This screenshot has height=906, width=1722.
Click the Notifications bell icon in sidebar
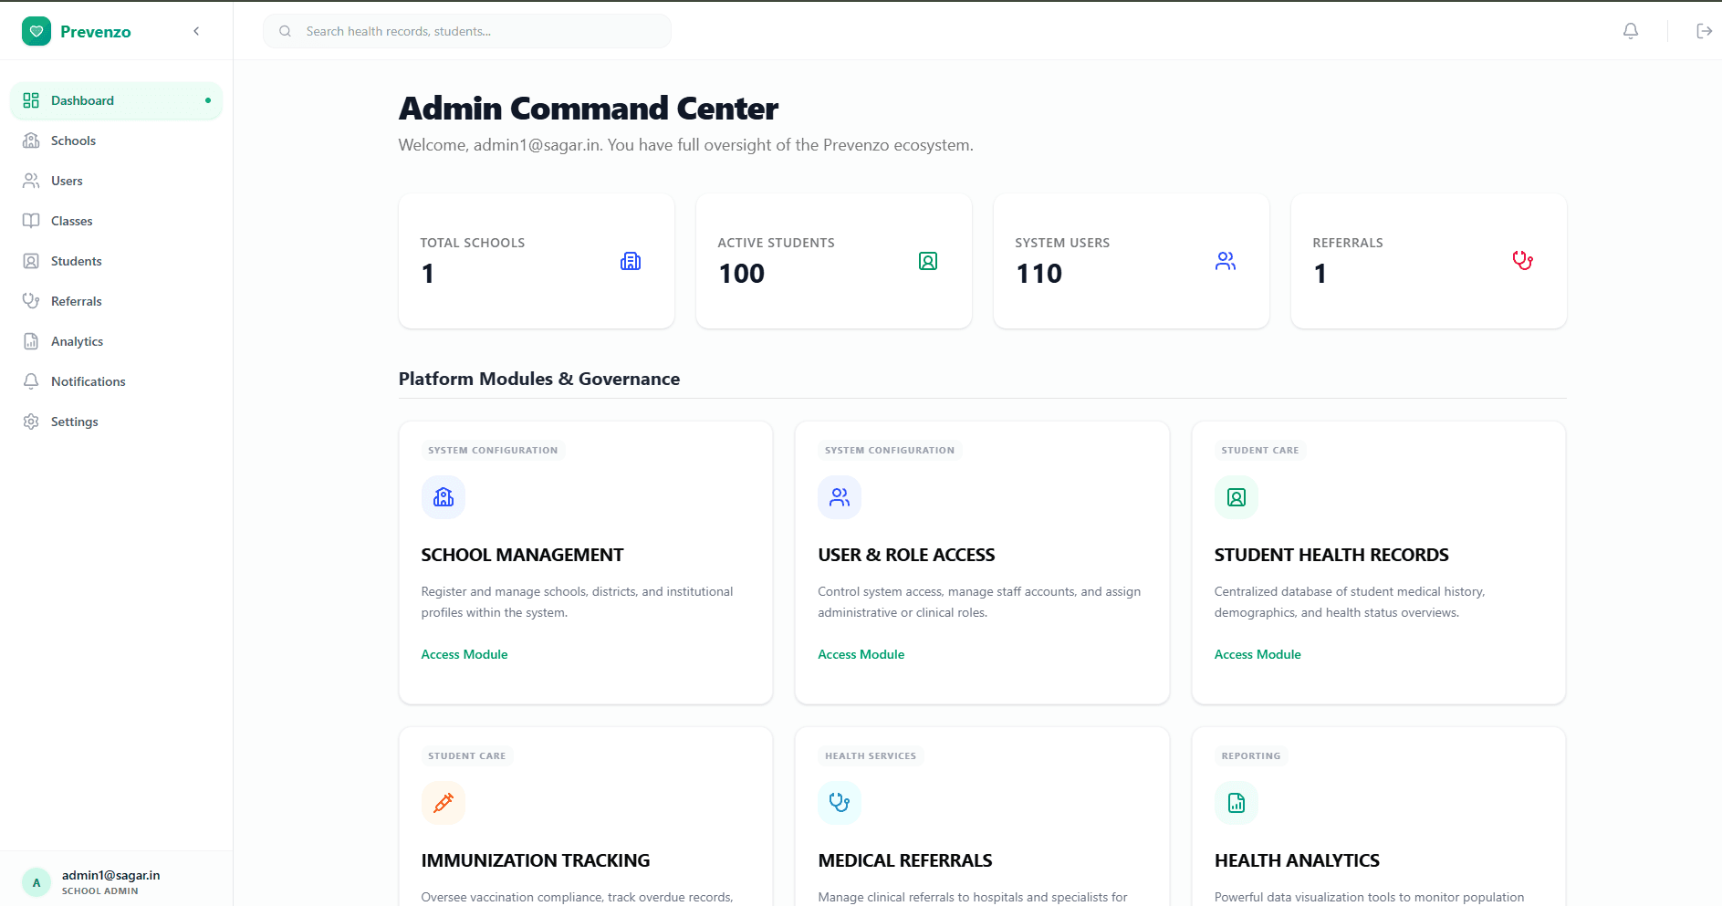[x=31, y=381]
